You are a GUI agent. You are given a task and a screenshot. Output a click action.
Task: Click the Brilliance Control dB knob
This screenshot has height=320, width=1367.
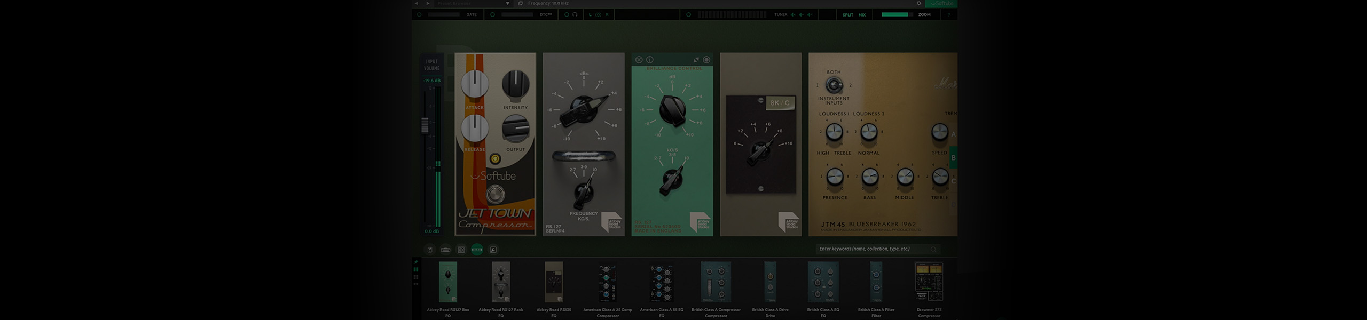pyautogui.click(x=672, y=110)
